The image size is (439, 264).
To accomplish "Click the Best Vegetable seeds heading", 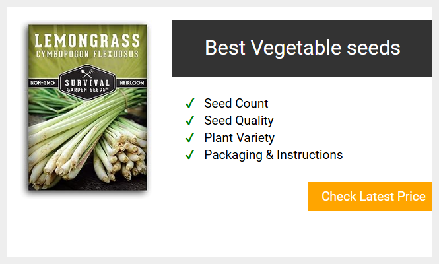I will tap(302, 48).
